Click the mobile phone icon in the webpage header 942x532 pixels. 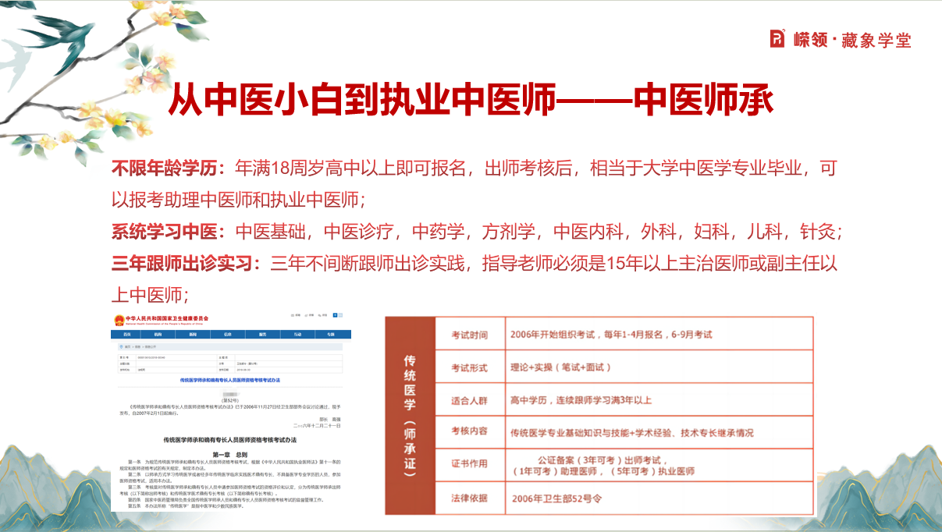tap(320, 314)
